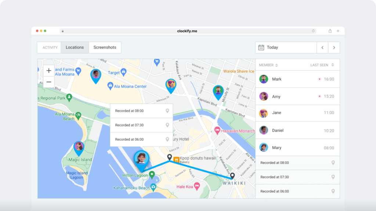Click the black waypoint marker at Waikiki
The width and height of the screenshot is (376, 211).
232,176
